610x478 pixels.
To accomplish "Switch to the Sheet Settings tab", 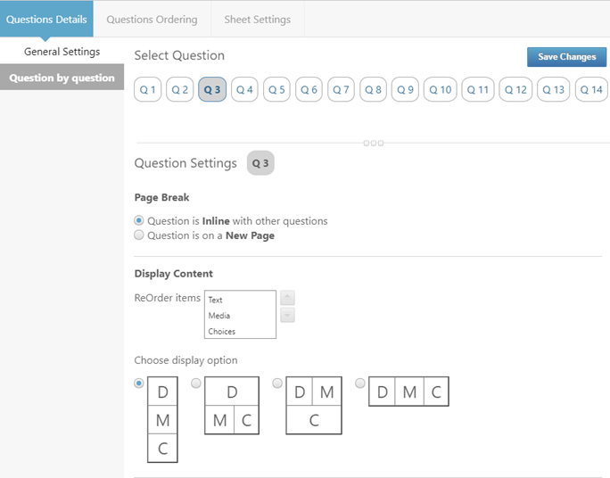I will (x=258, y=19).
